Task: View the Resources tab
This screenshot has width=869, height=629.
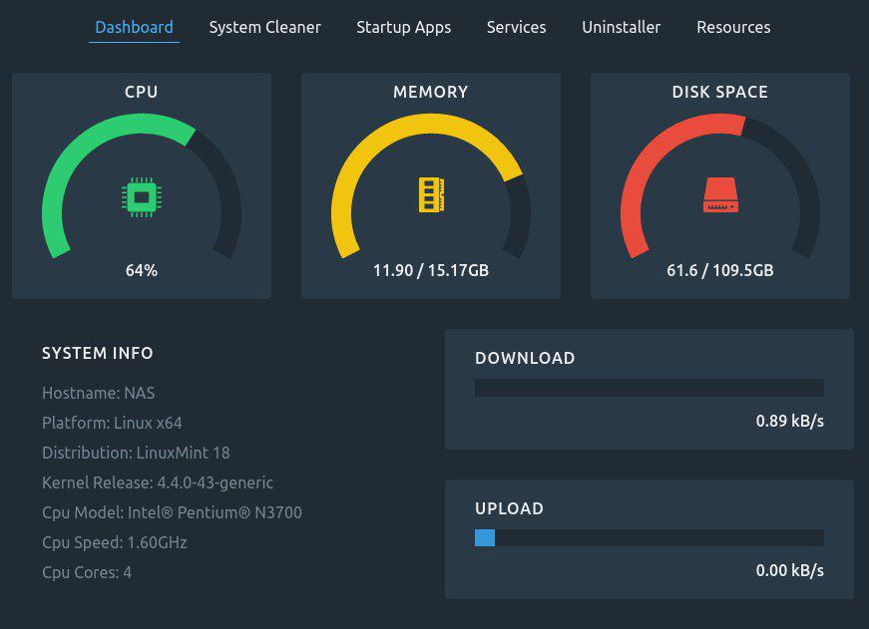Action: pyautogui.click(x=733, y=27)
